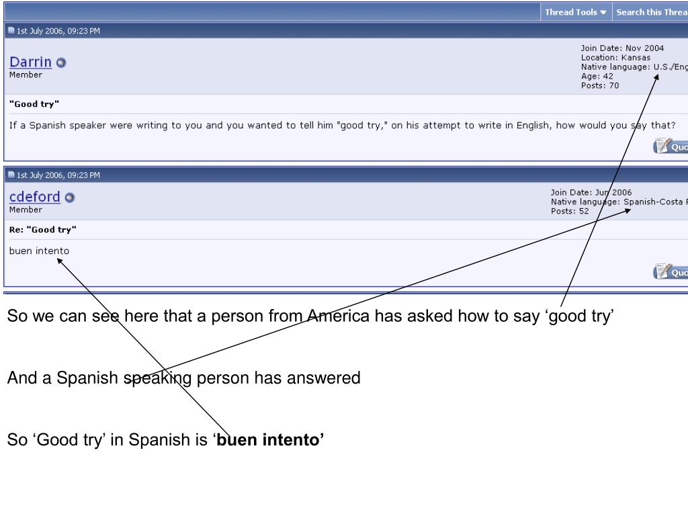Viewport: 688px width, 516px height.
Task: Quote cdeford's reply using the Quote button
Action: (671, 271)
